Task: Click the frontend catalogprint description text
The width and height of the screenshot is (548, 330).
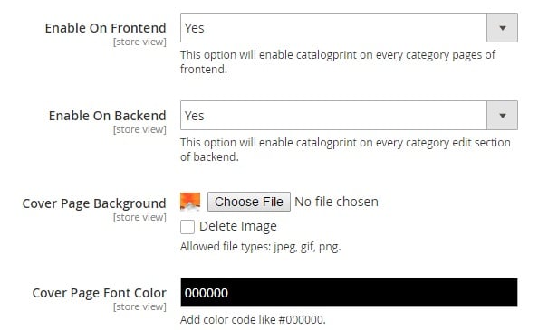Action: coord(338,61)
